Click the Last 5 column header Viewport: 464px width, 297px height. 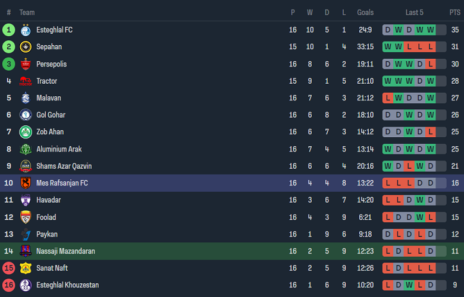pyautogui.click(x=414, y=12)
